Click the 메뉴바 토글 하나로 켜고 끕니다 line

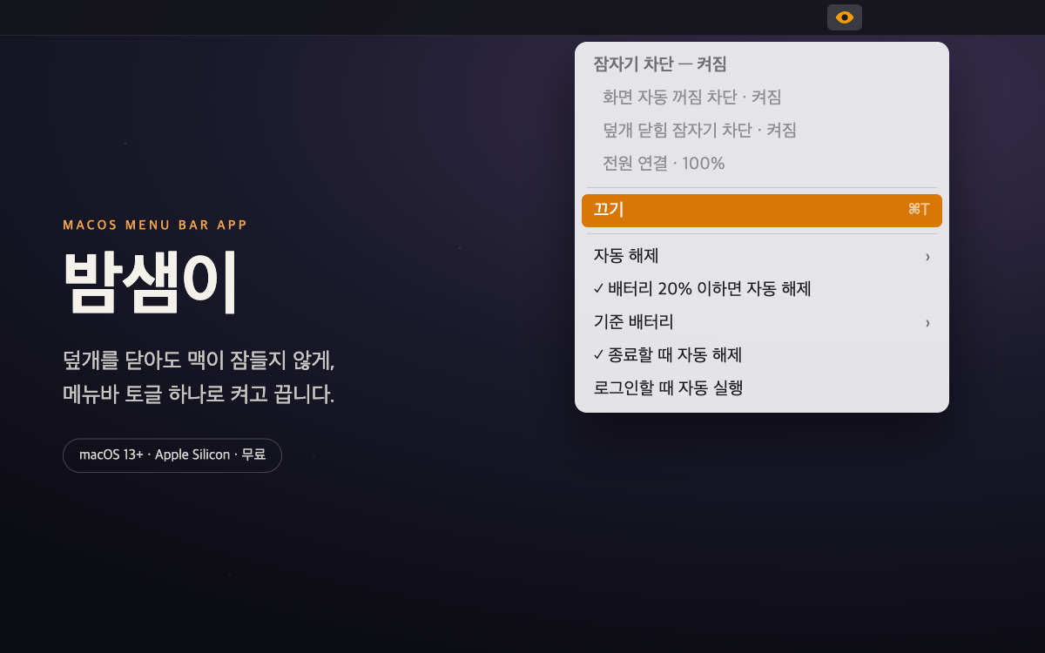point(199,394)
